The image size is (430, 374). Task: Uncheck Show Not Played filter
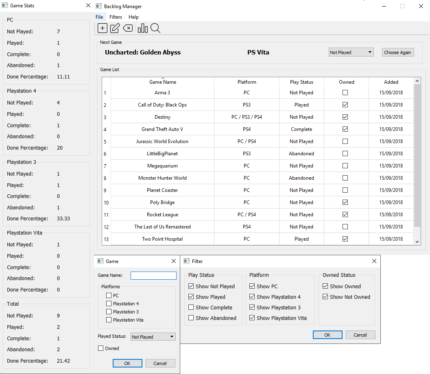click(191, 286)
